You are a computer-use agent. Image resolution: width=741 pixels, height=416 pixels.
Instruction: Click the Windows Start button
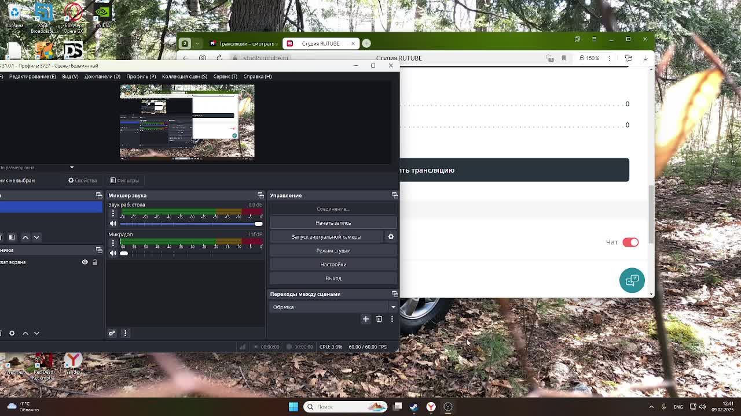pos(294,407)
